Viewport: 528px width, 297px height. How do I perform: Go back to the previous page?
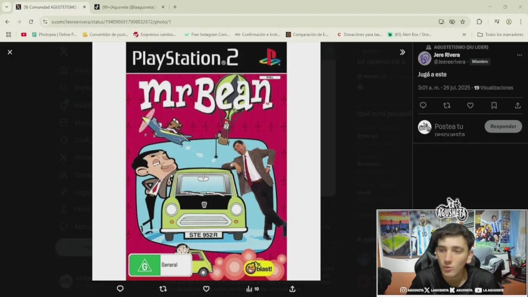7,22
